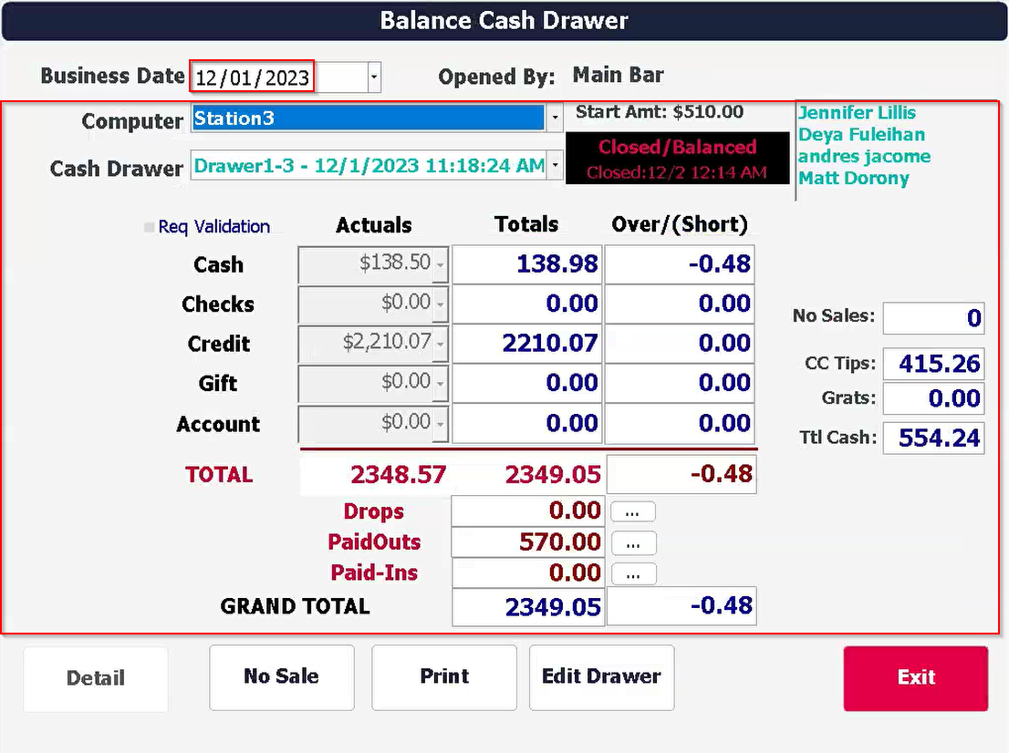Expand the Cash Drawer selection dropdown

pos(555,165)
